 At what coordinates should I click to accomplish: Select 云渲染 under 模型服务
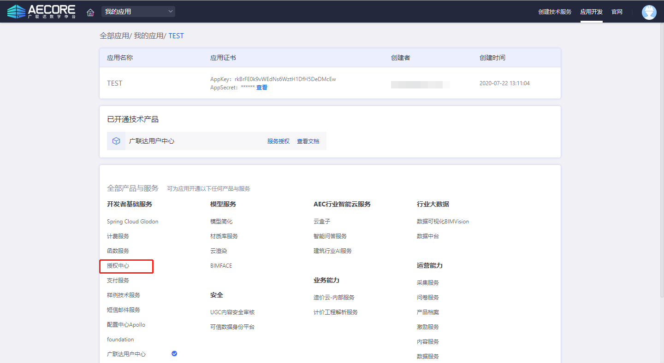click(x=219, y=251)
